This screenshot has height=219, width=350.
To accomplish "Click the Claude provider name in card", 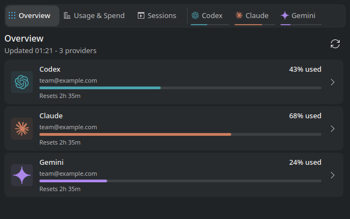I will pyautogui.click(x=51, y=116).
